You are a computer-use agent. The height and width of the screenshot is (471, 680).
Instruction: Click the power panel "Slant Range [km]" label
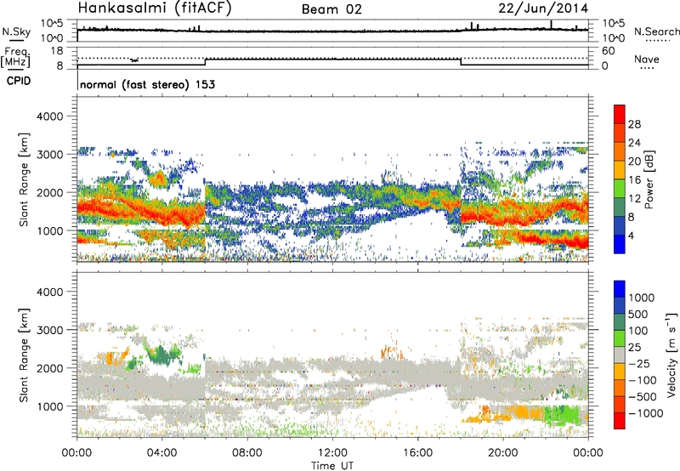[x=24, y=179]
